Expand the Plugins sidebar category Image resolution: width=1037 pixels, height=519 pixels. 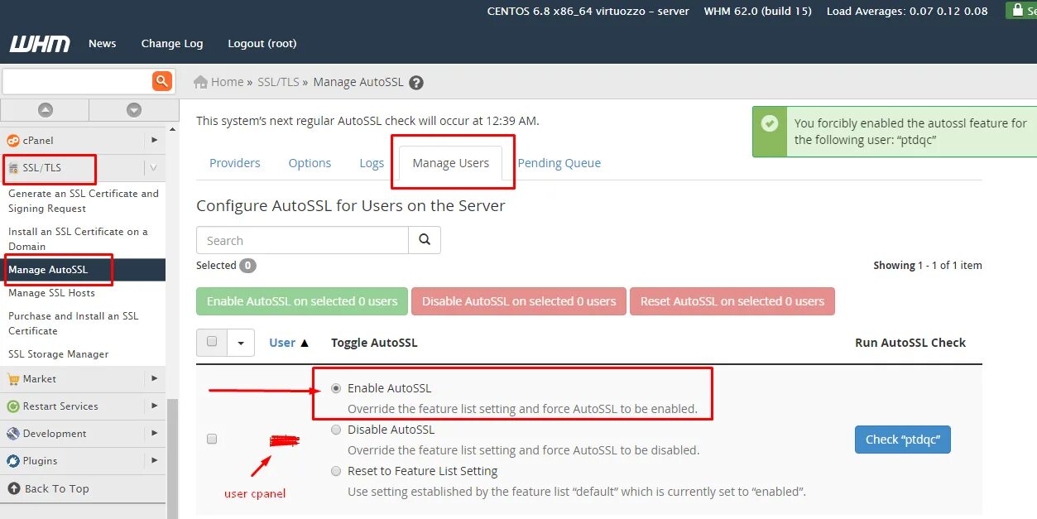click(155, 460)
